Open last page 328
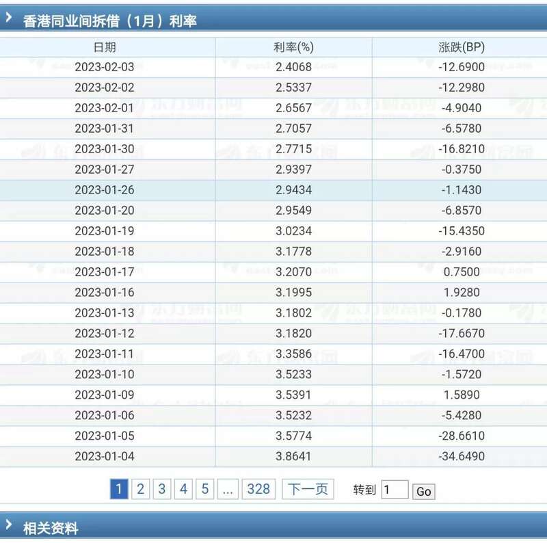547x543 pixels. click(x=258, y=488)
